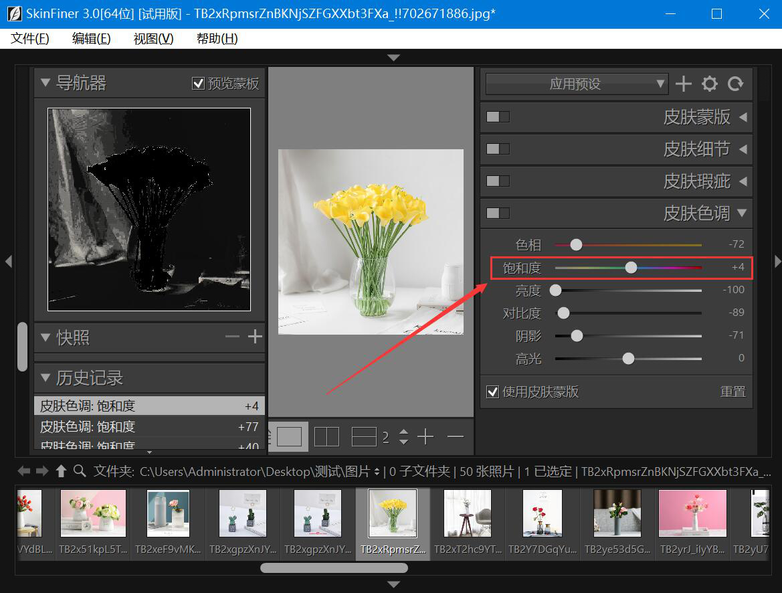Click the add preset plus icon
Image resolution: width=782 pixels, height=593 pixels.
(683, 84)
